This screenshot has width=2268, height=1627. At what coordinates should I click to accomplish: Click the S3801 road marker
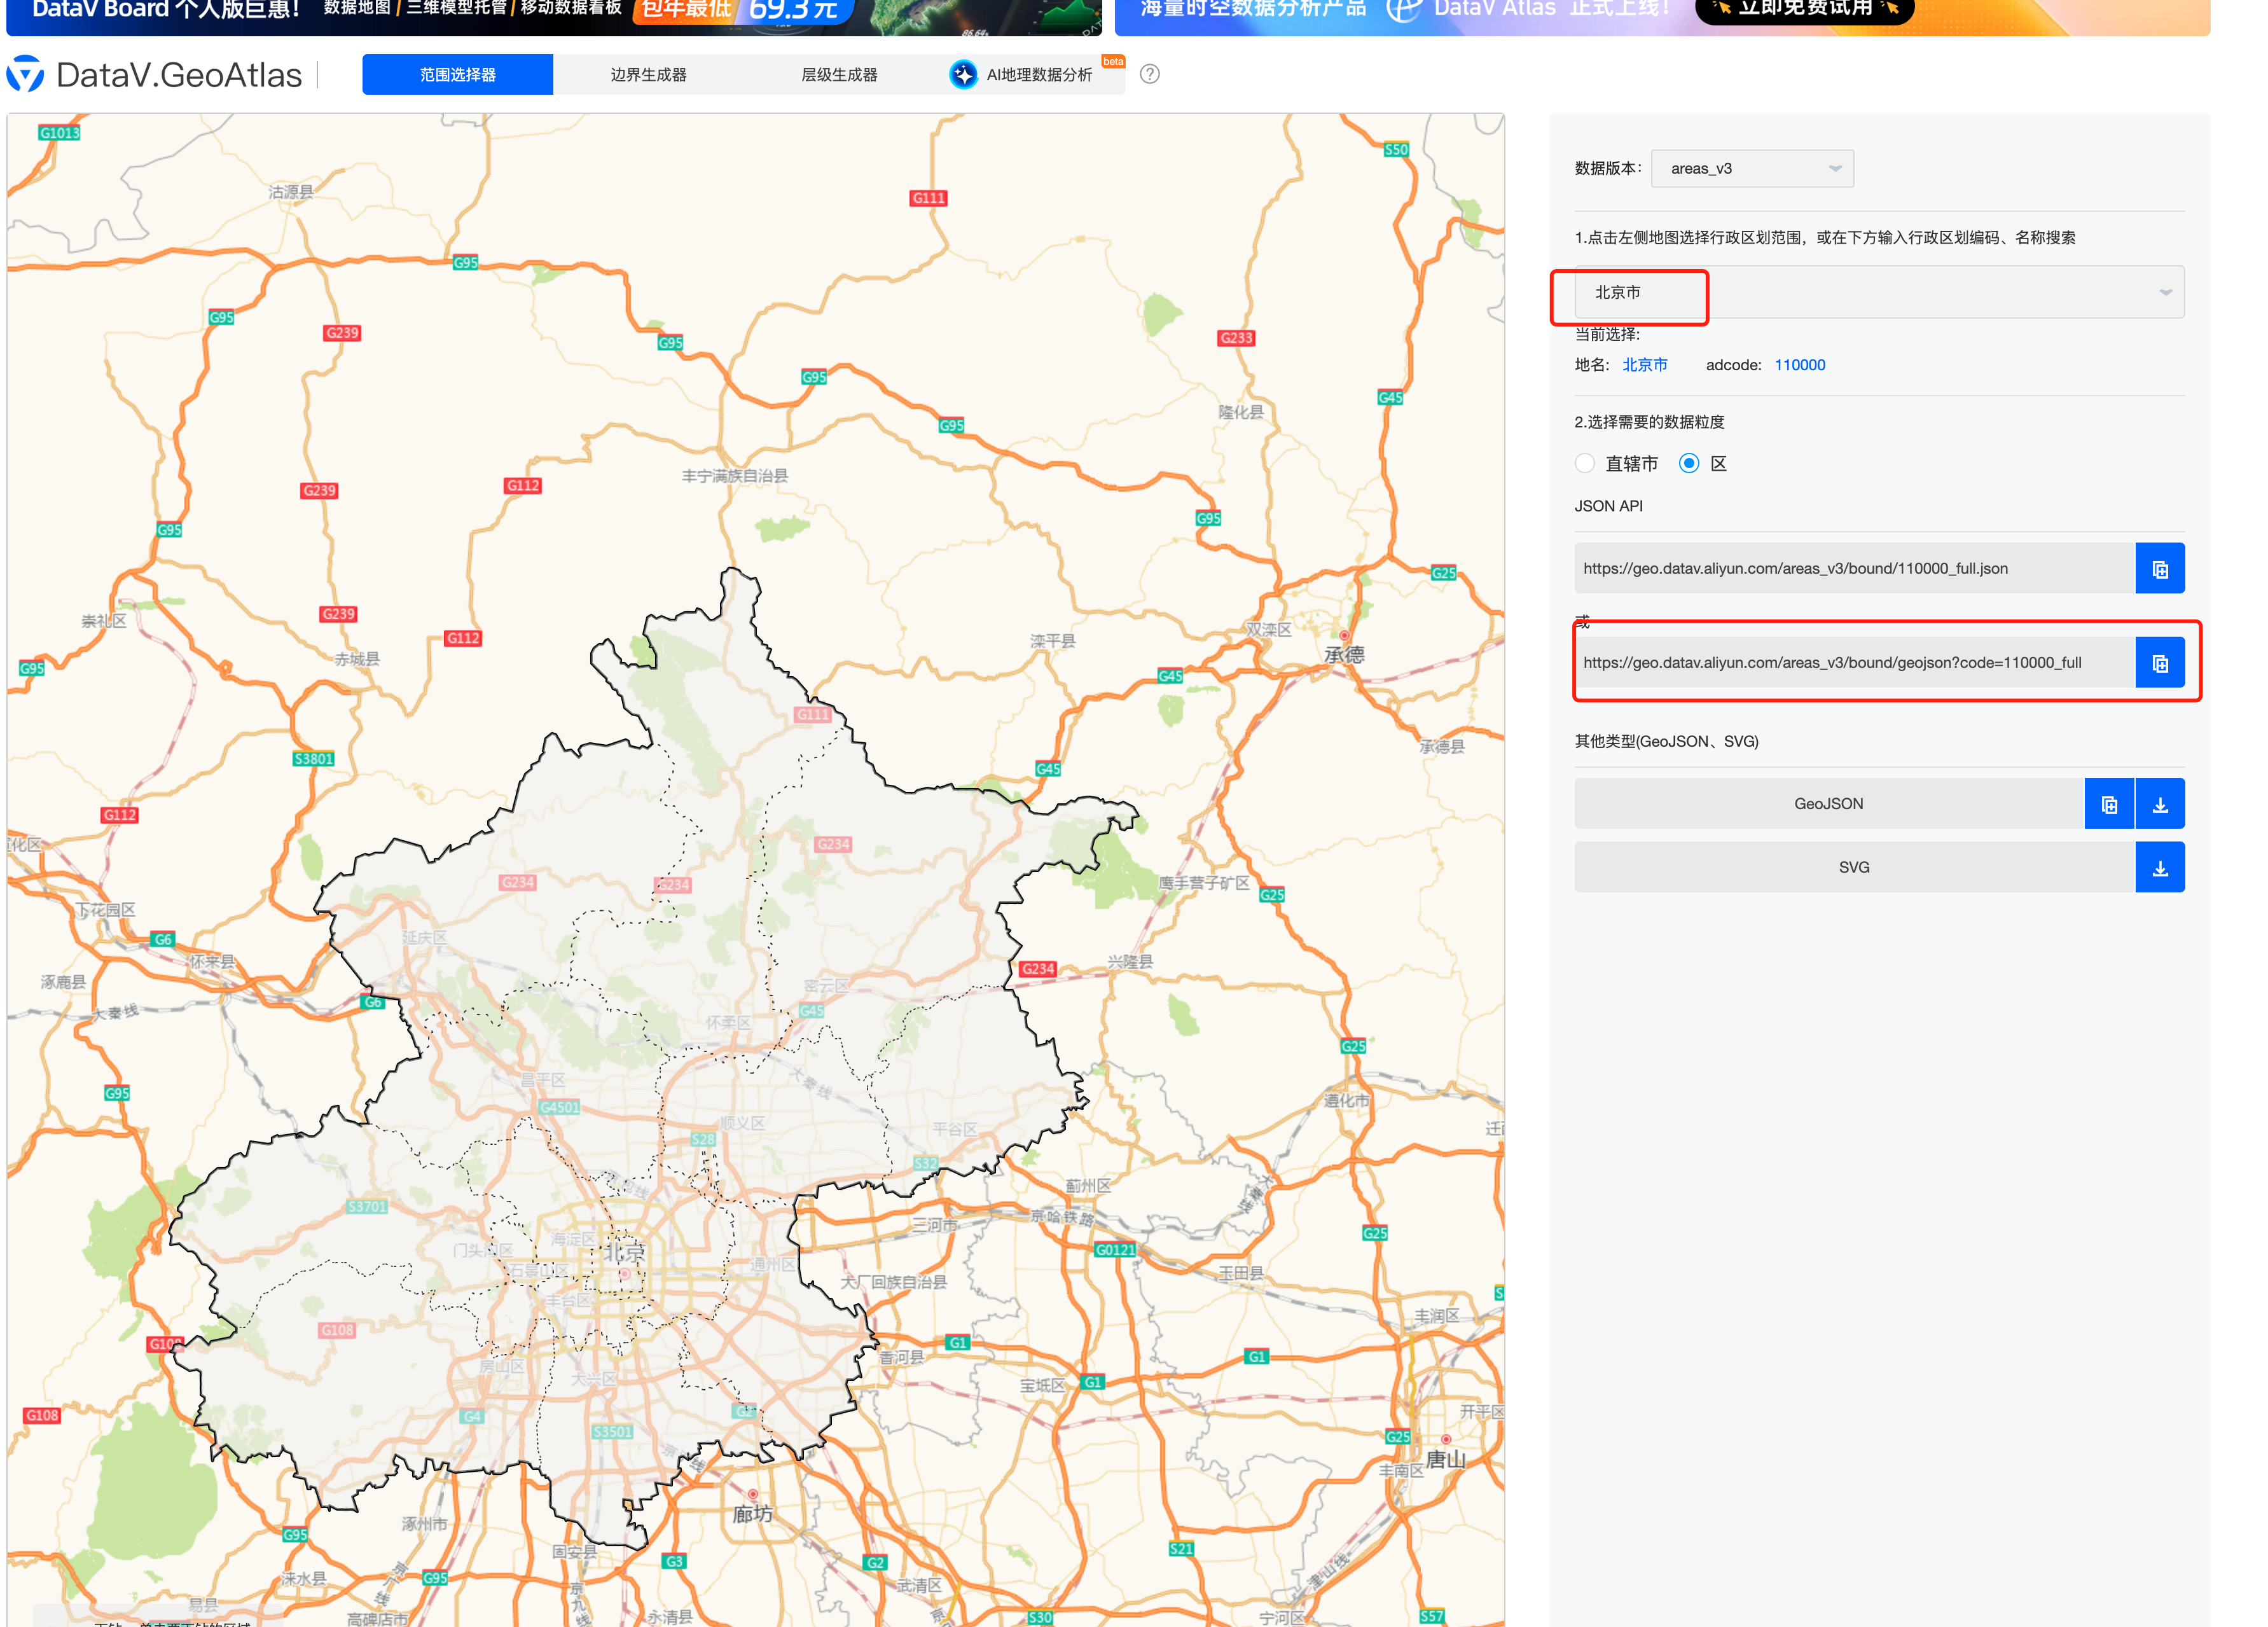[x=313, y=759]
